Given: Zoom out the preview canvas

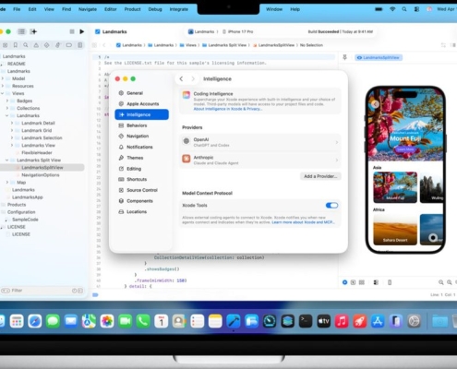Looking at the screenshot, I should coord(441,282).
